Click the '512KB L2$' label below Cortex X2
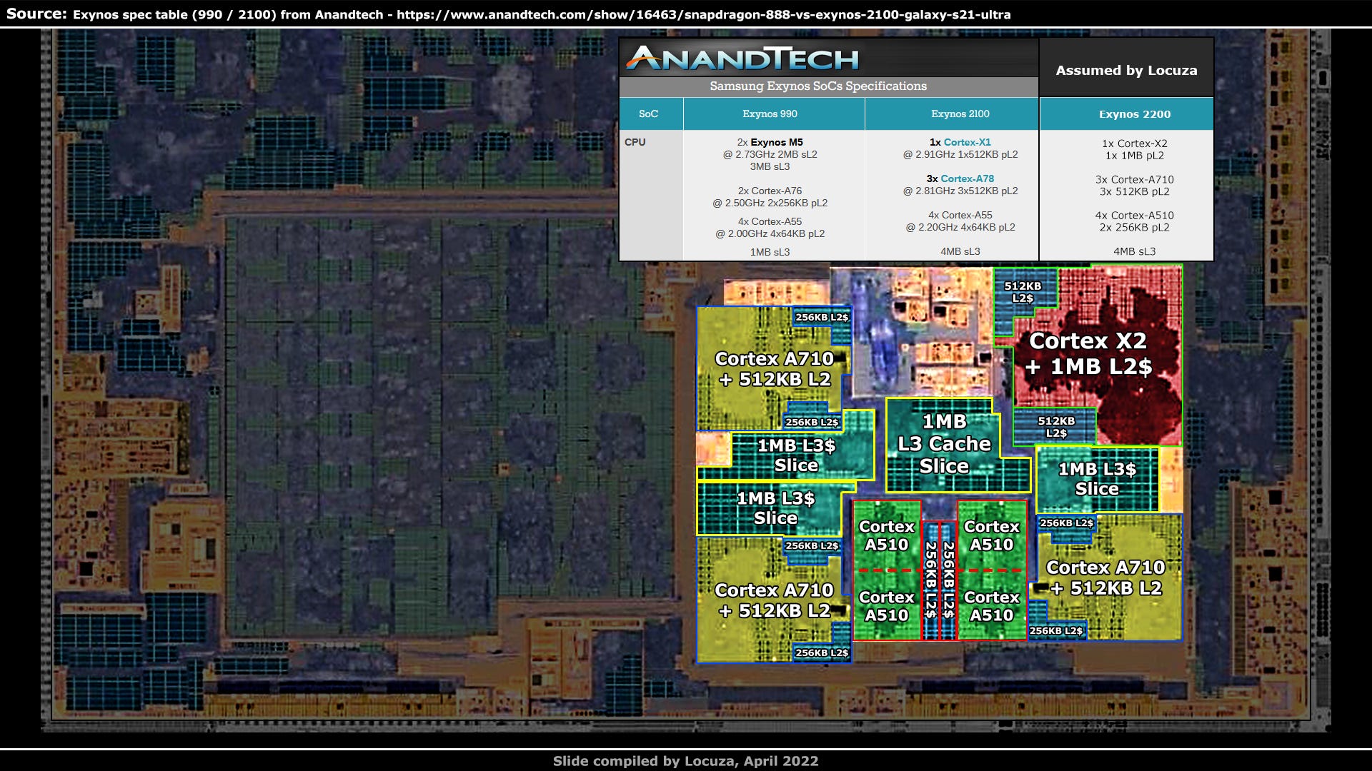1372x771 pixels. click(1055, 427)
